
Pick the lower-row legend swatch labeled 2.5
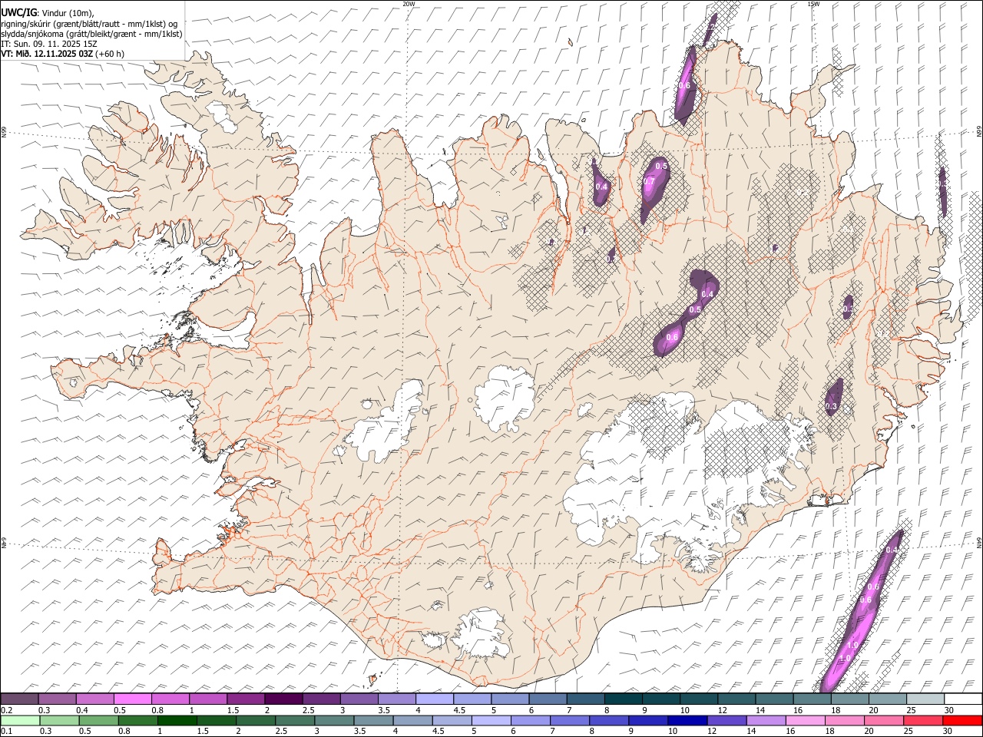pos(295,720)
